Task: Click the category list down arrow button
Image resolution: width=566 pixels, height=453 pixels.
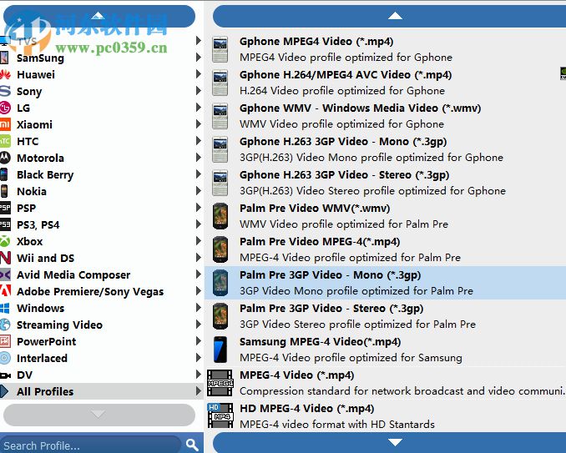Action: (x=99, y=415)
